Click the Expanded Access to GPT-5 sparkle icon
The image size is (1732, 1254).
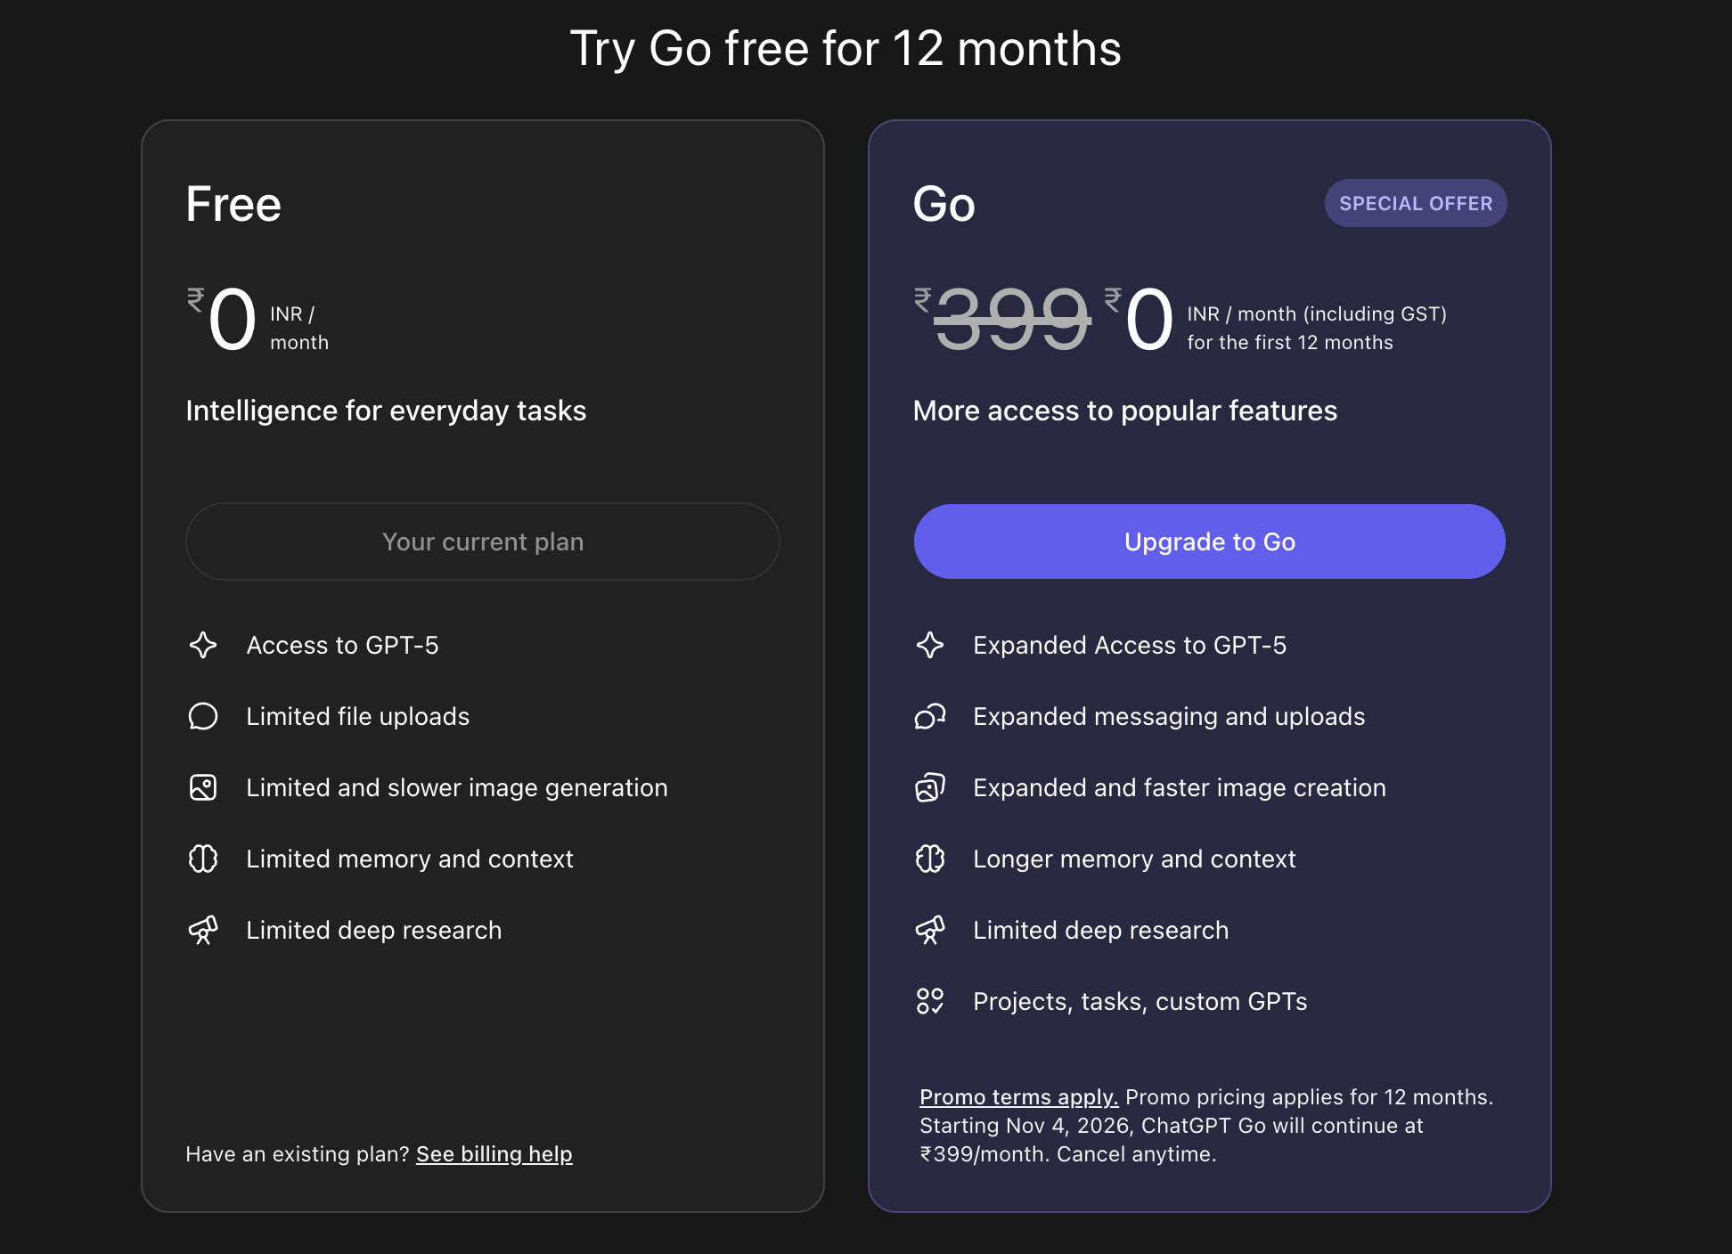point(931,645)
